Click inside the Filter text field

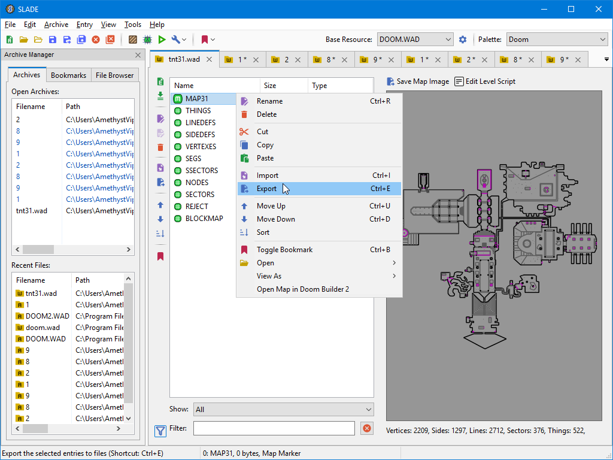coord(274,428)
